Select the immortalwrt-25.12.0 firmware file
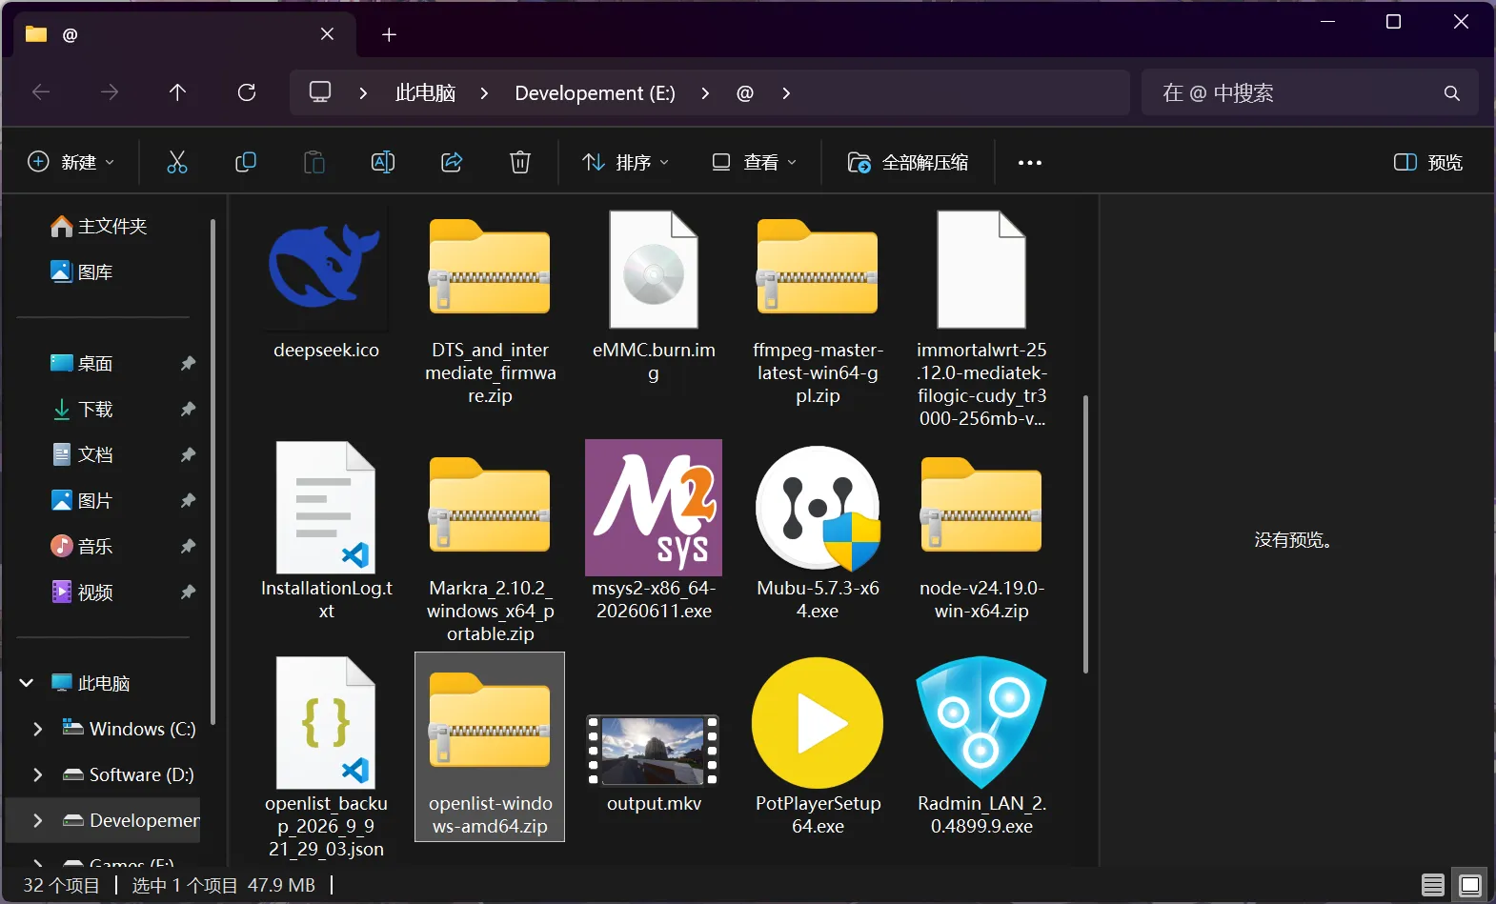 point(981,319)
